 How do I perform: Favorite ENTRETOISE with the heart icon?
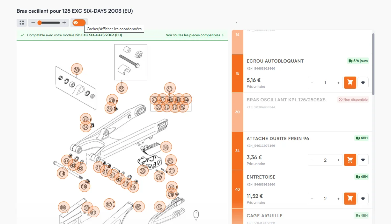tap(363, 199)
